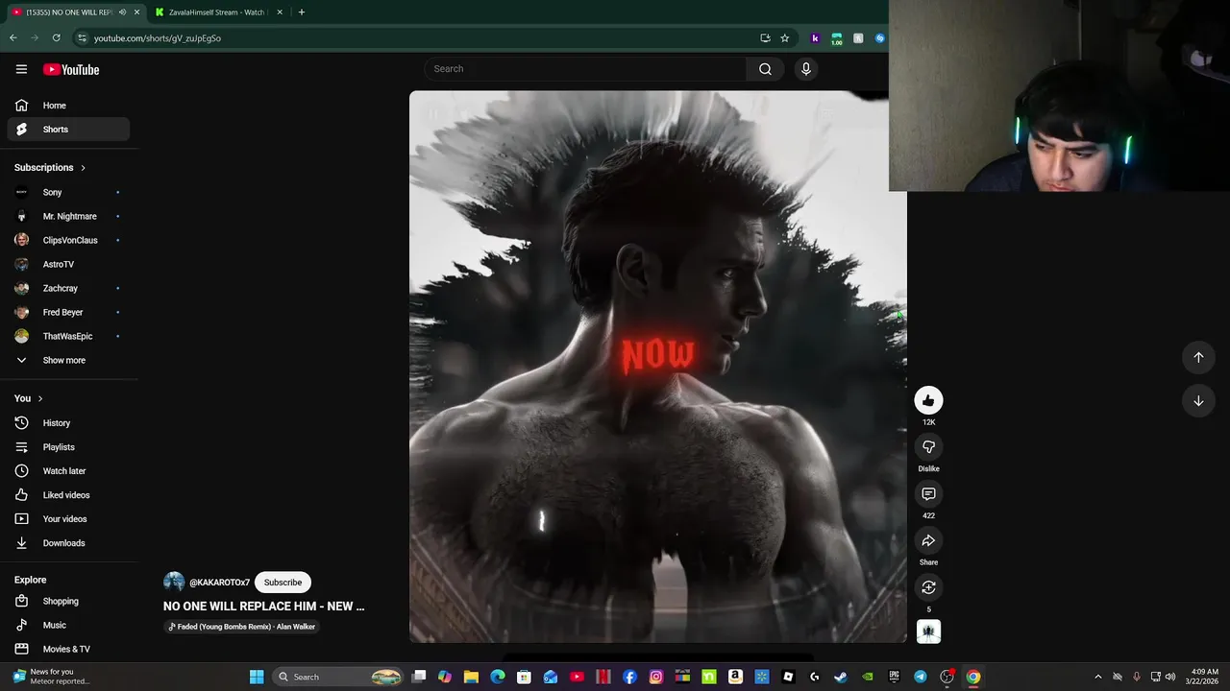Reload the page in Chrome
This screenshot has height=691, width=1230.
(57, 38)
